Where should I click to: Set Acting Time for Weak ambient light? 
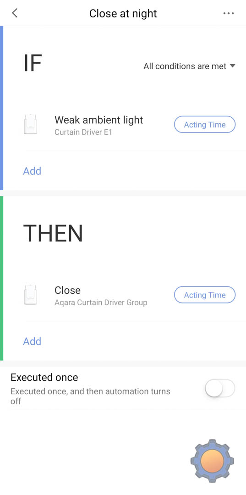(205, 125)
